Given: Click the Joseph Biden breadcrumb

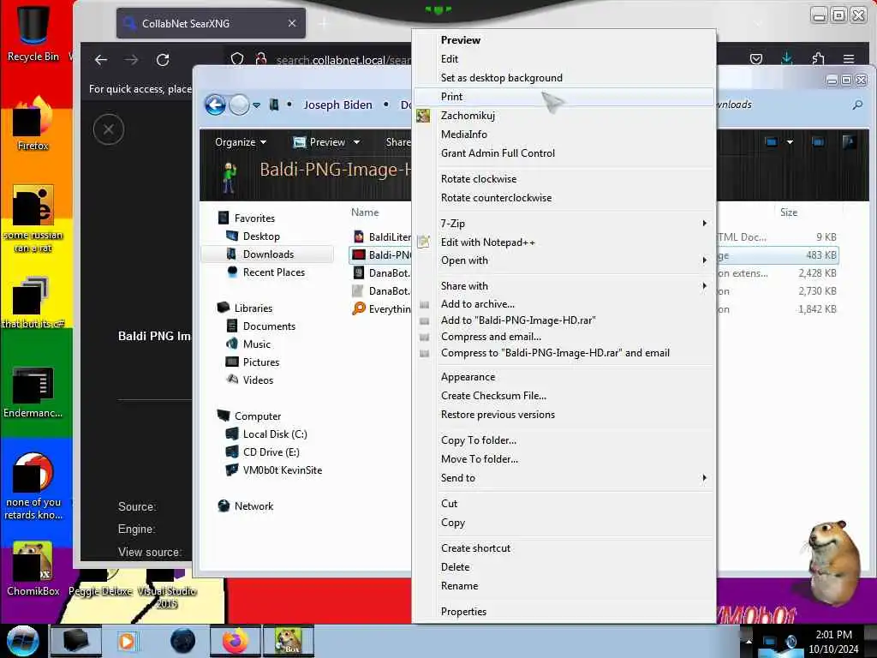Looking at the screenshot, I should 337,105.
